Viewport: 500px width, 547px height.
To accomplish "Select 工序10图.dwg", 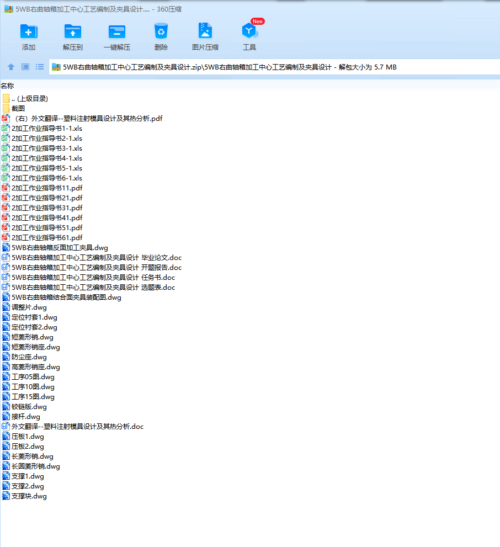I will pyautogui.click(x=28, y=387).
